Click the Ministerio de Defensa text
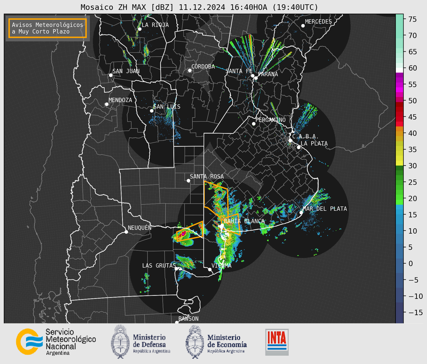 [151, 343]
